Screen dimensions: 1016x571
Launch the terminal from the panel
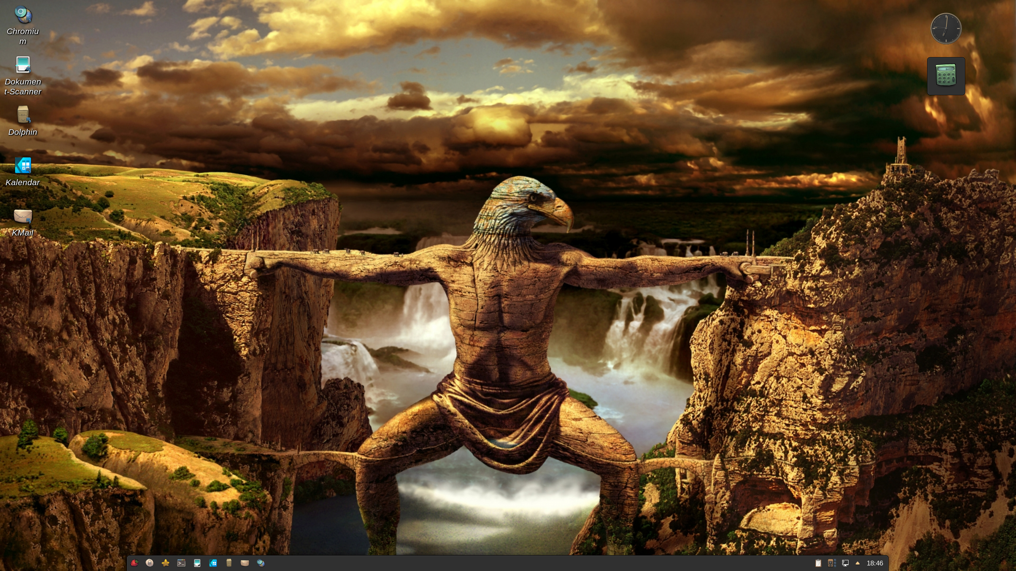[x=181, y=563]
